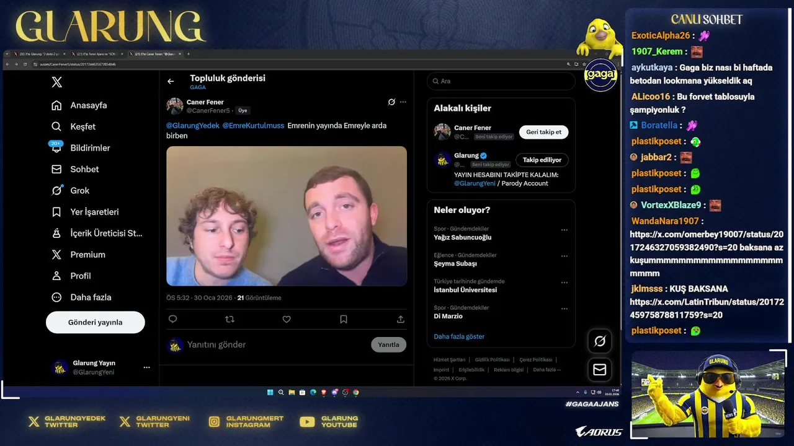
Task: Open the Hizmet Şartları footer link
Action: tap(449, 360)
